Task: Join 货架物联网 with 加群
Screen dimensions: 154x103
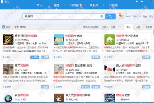Action: click(x=45, y=87)
